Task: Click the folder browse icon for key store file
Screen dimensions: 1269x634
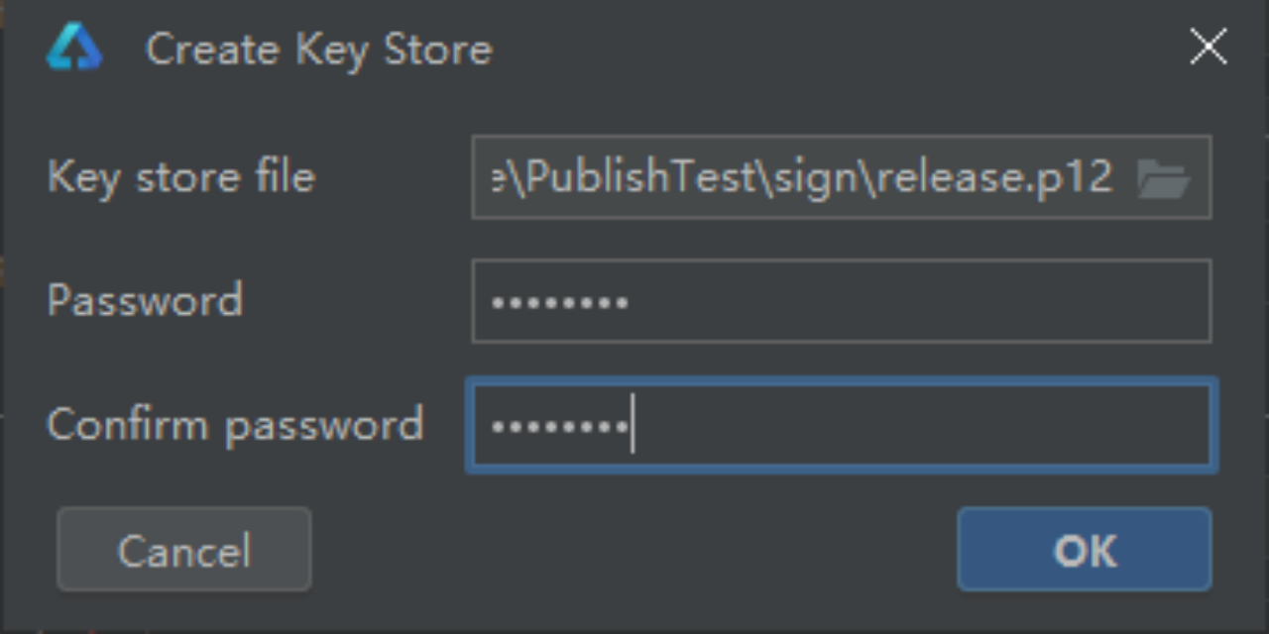Action: pos(1163,178)
